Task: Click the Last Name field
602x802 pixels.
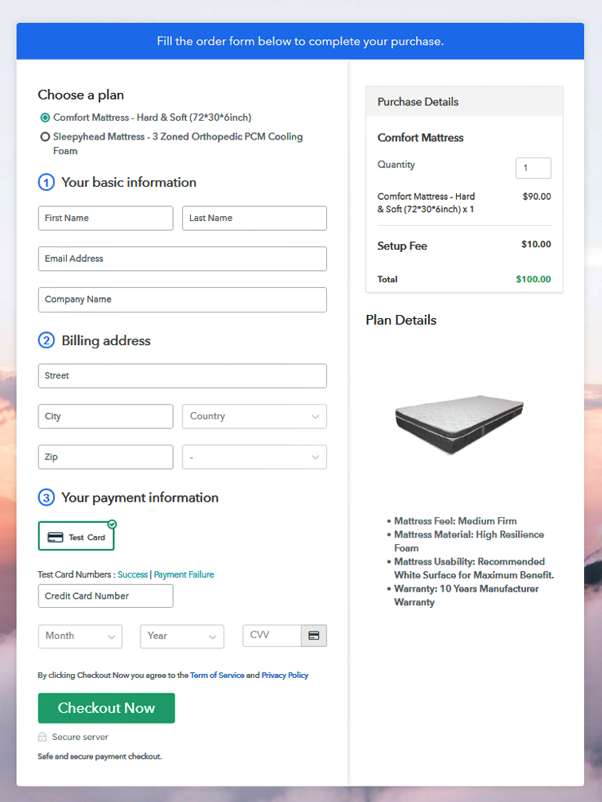Action: [255, 219]
